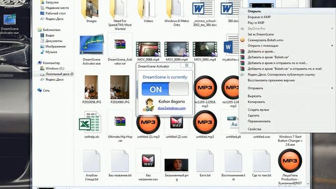Select 'Сканировать Bokeh.wmv' menu entry
This screenshot has height=189, width=336.
pyautogui.click(x=266, y=40)
